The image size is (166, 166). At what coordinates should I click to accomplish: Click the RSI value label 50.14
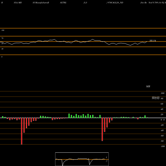coord(153,41)
